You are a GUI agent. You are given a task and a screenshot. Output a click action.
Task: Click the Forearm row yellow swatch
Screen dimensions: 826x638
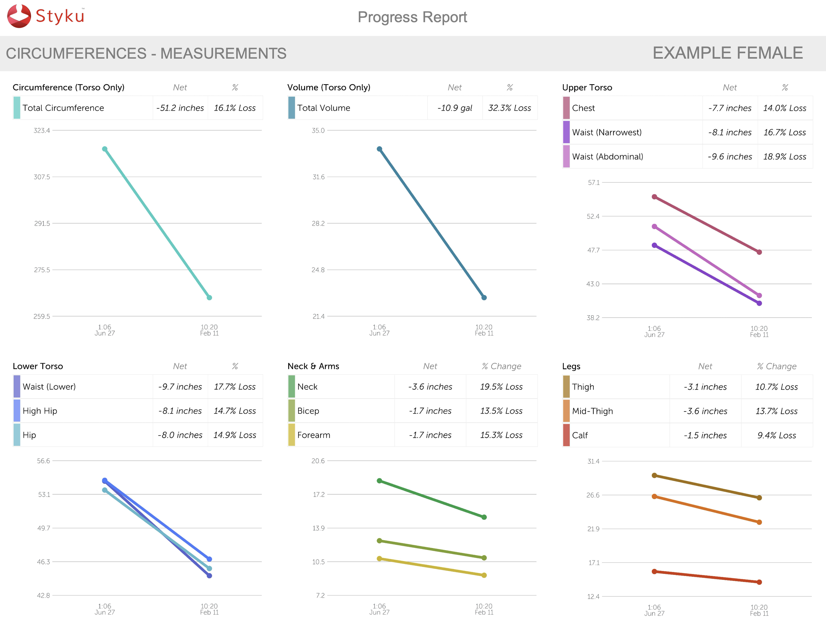[x=291, y=435]
